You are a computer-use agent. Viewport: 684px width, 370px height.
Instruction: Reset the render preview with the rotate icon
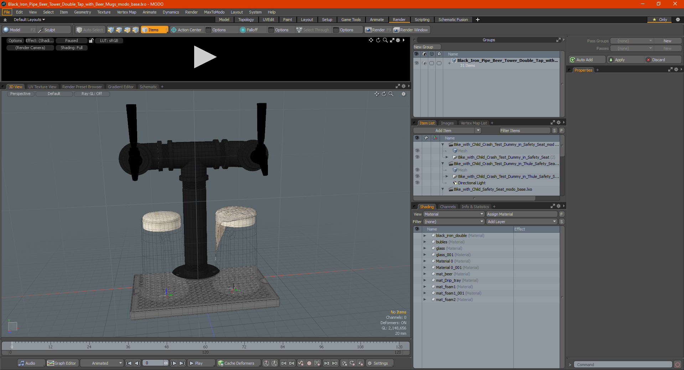(x=378, y=40)
